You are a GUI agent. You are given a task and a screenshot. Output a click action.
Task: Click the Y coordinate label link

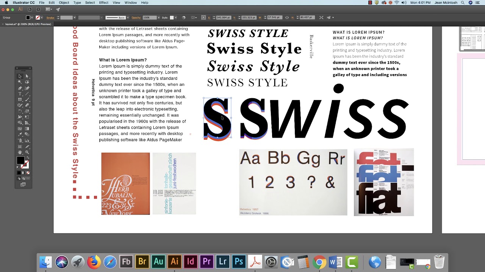[x=234, y=17]
